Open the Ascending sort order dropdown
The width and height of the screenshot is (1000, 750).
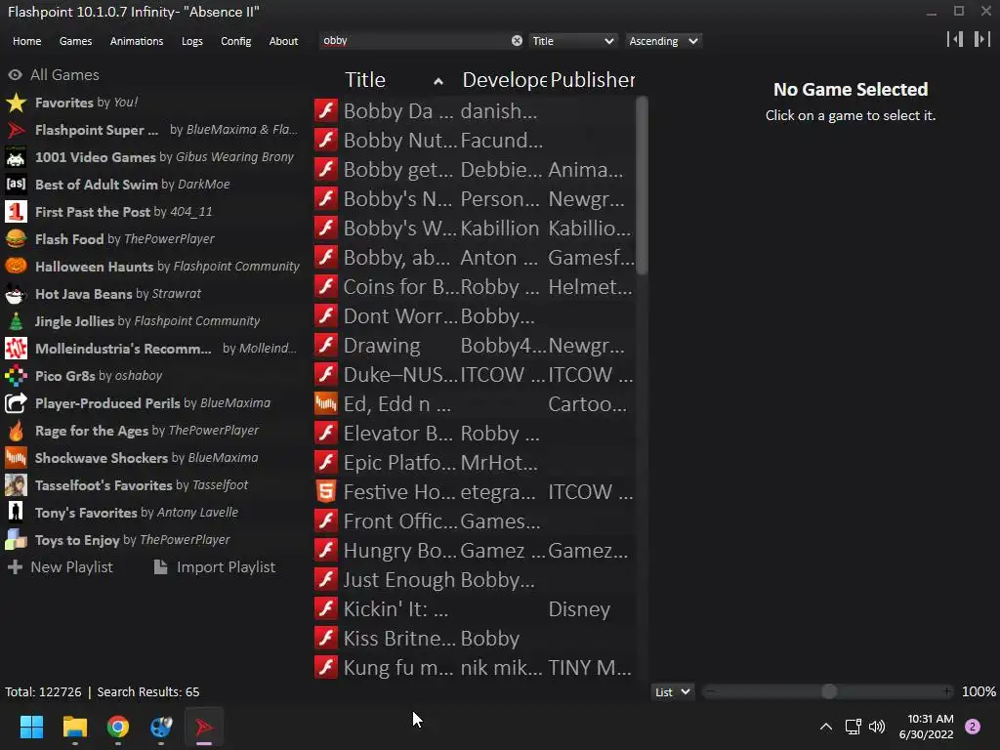[x=663, y=41]
